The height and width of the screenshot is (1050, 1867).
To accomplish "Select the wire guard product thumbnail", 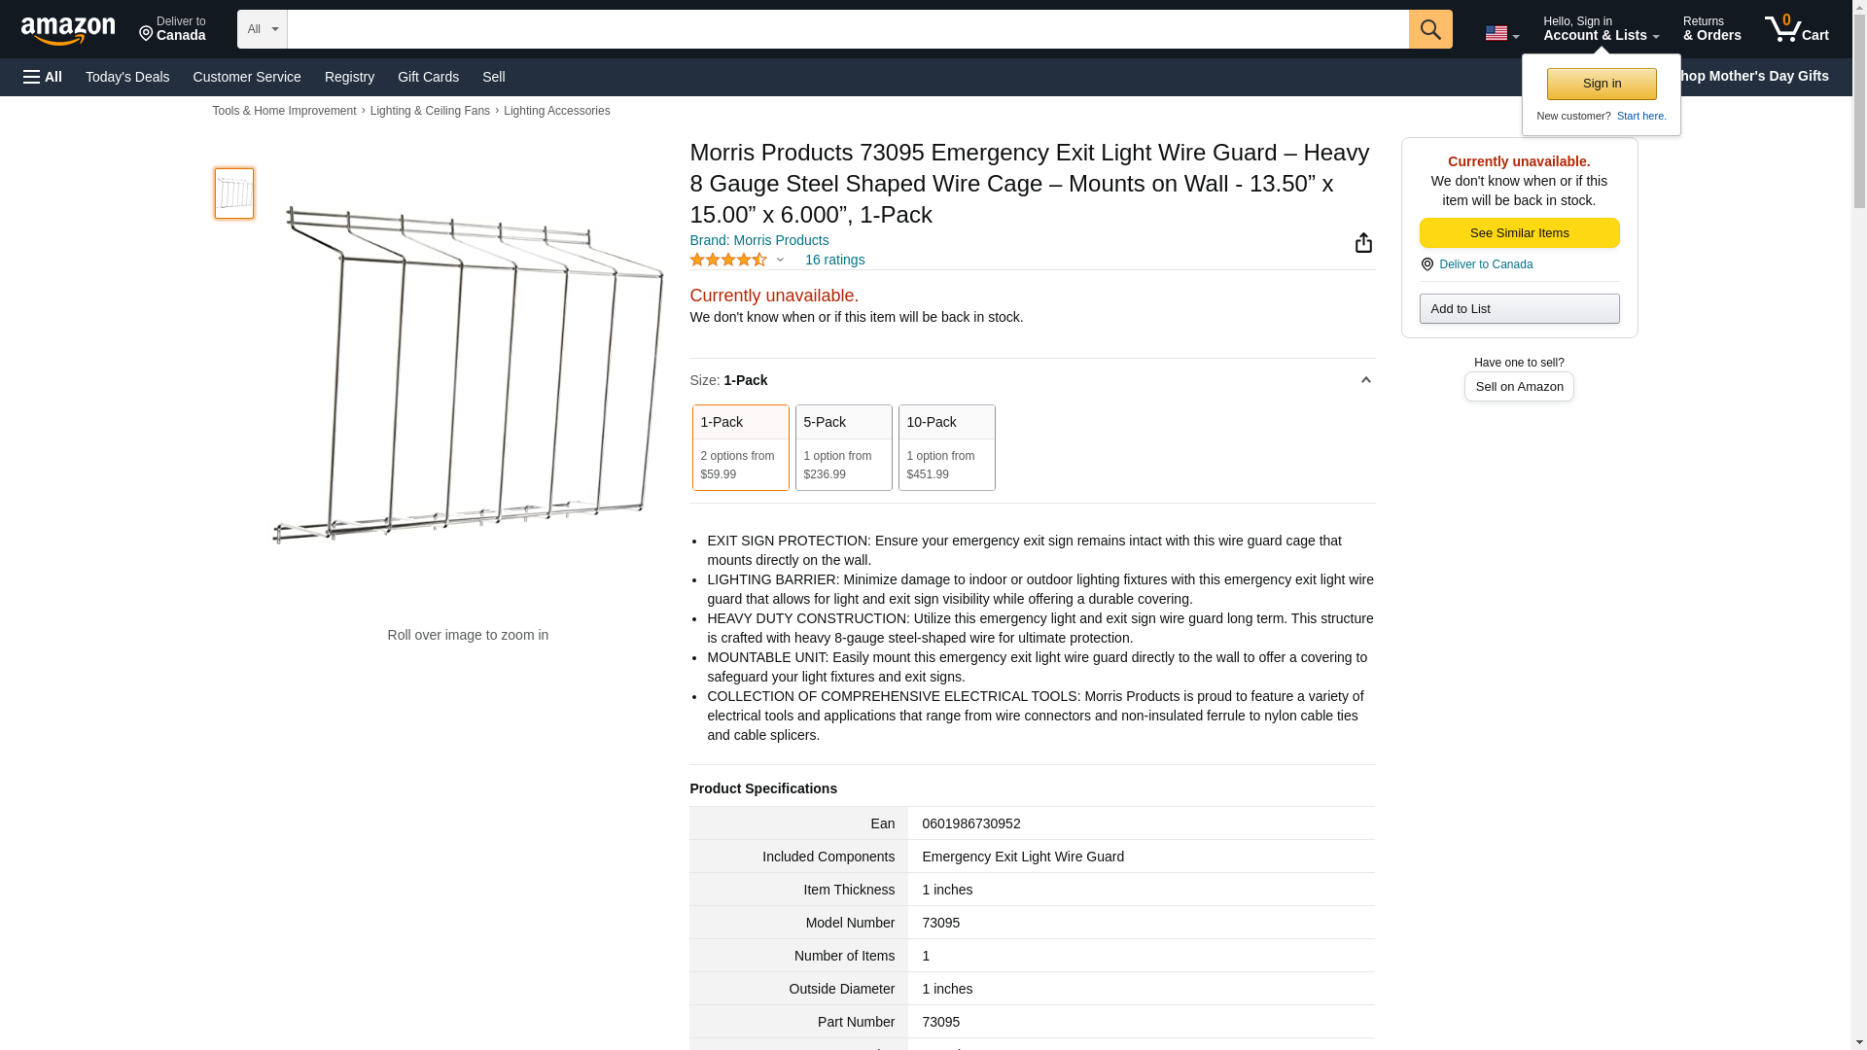I will 234,192.
